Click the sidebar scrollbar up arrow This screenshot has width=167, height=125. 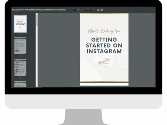37,14
